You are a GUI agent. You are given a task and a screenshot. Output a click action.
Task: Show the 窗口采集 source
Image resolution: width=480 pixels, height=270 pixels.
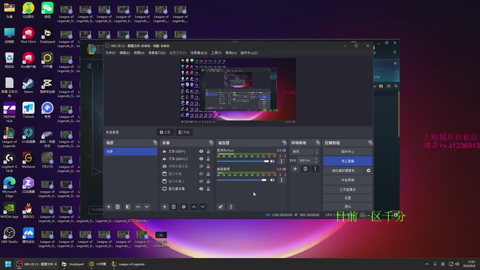coord(201,174)
